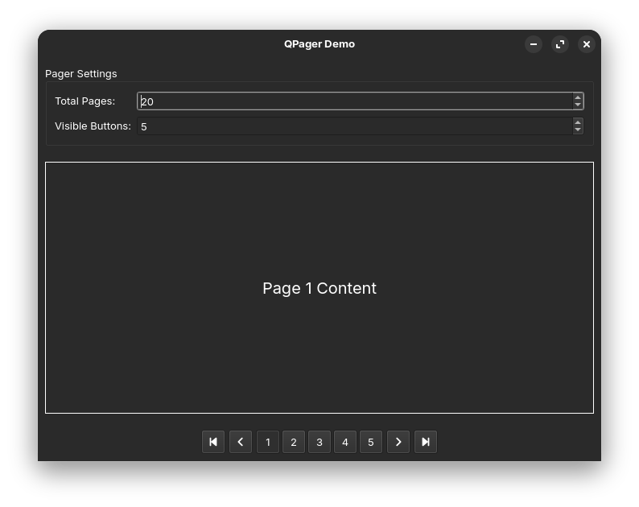Increase Total Pages with up arrow
The width and height of the screenshot is (639, 507).
[578, 97]
